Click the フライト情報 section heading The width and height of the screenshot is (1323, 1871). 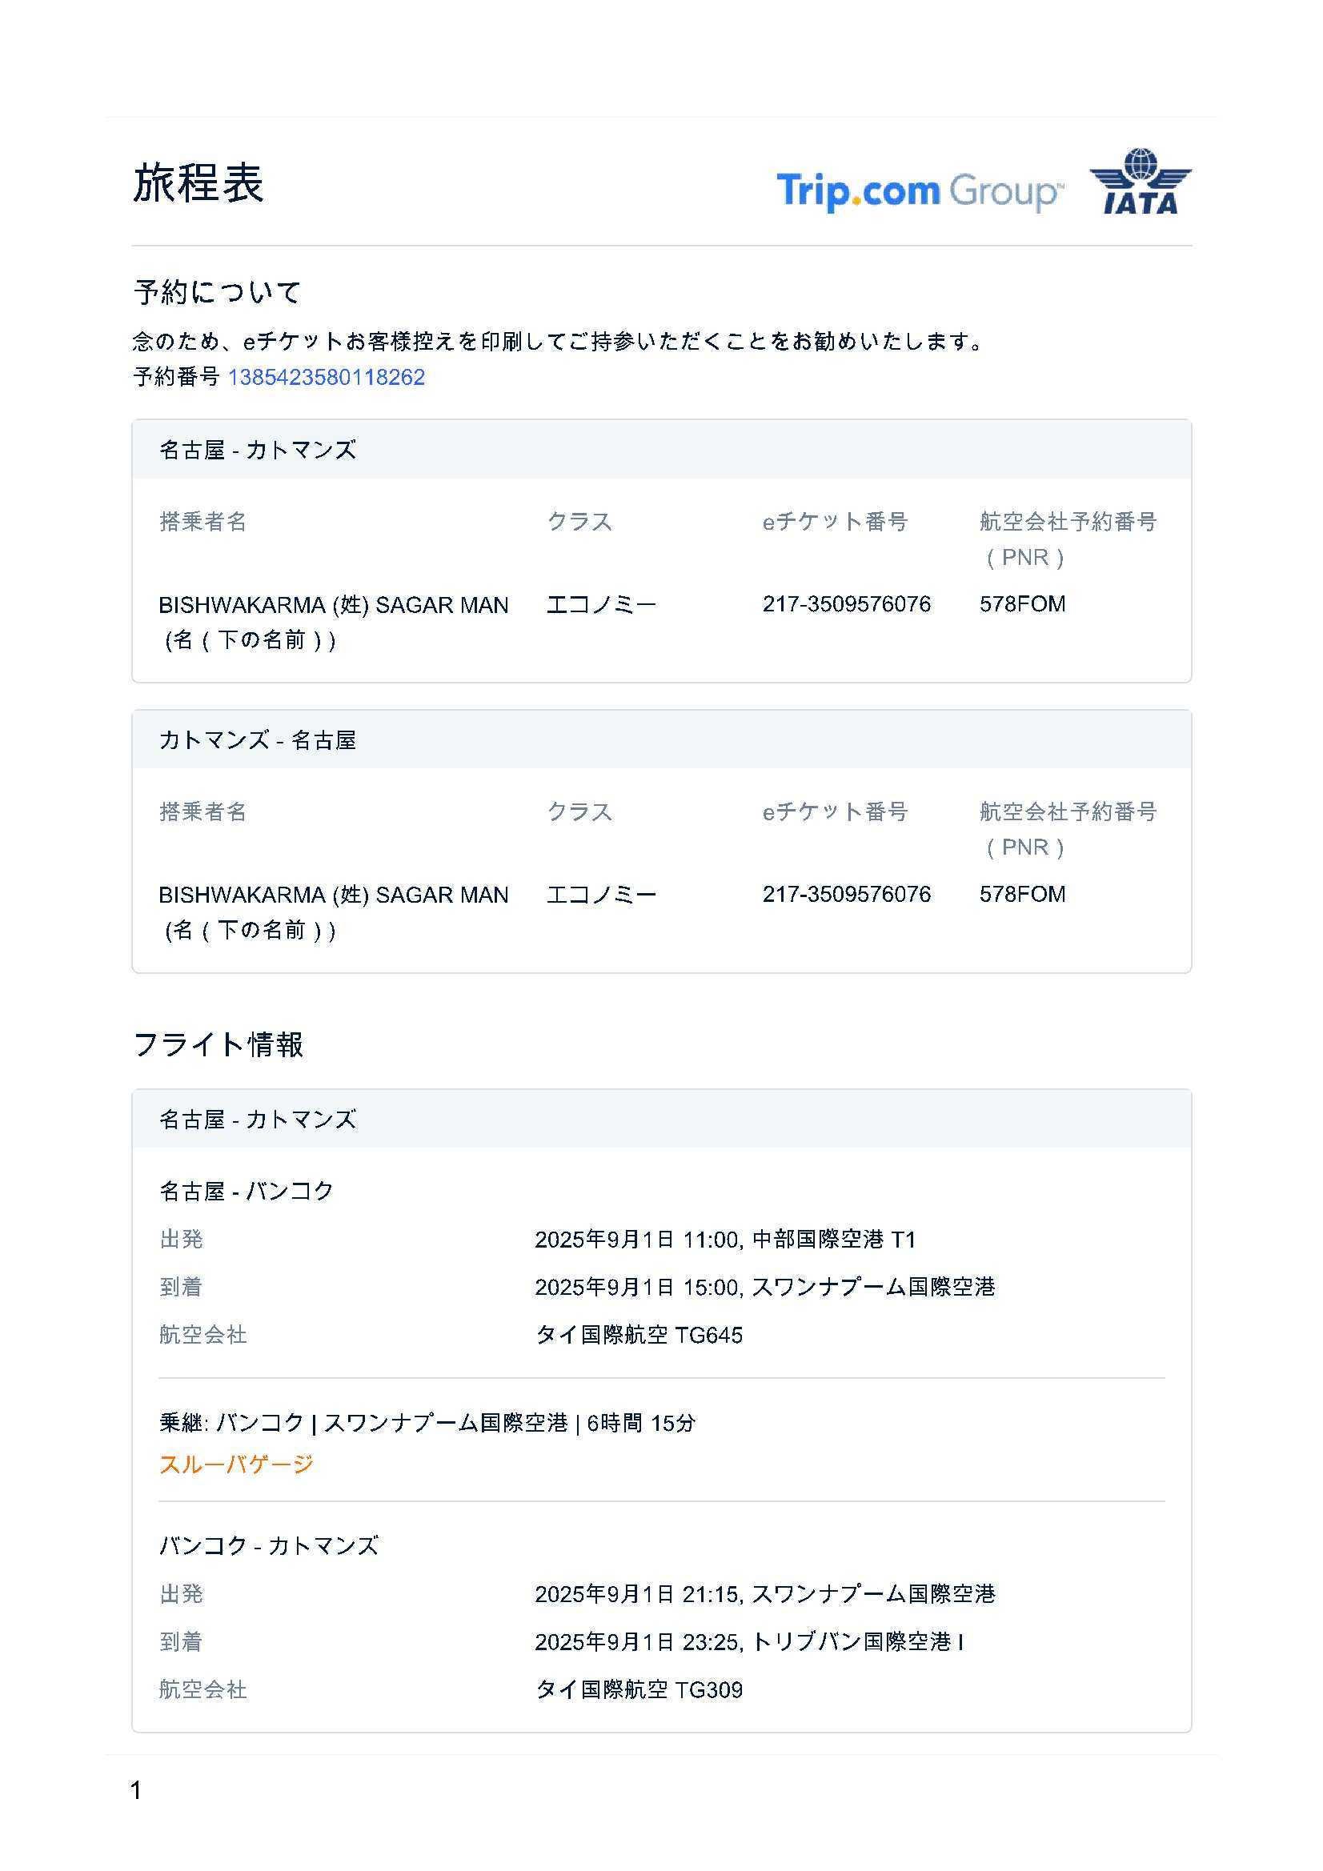click(218, 1044)
